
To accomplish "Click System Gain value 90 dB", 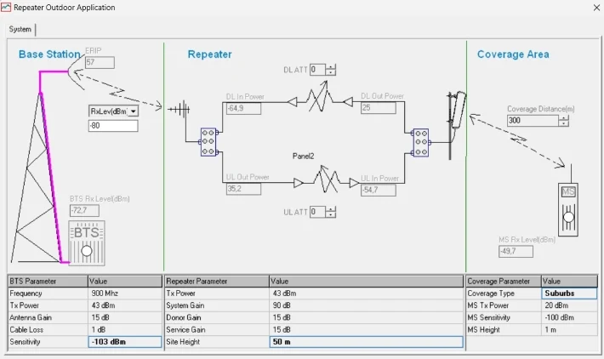I will click(366, 305).
